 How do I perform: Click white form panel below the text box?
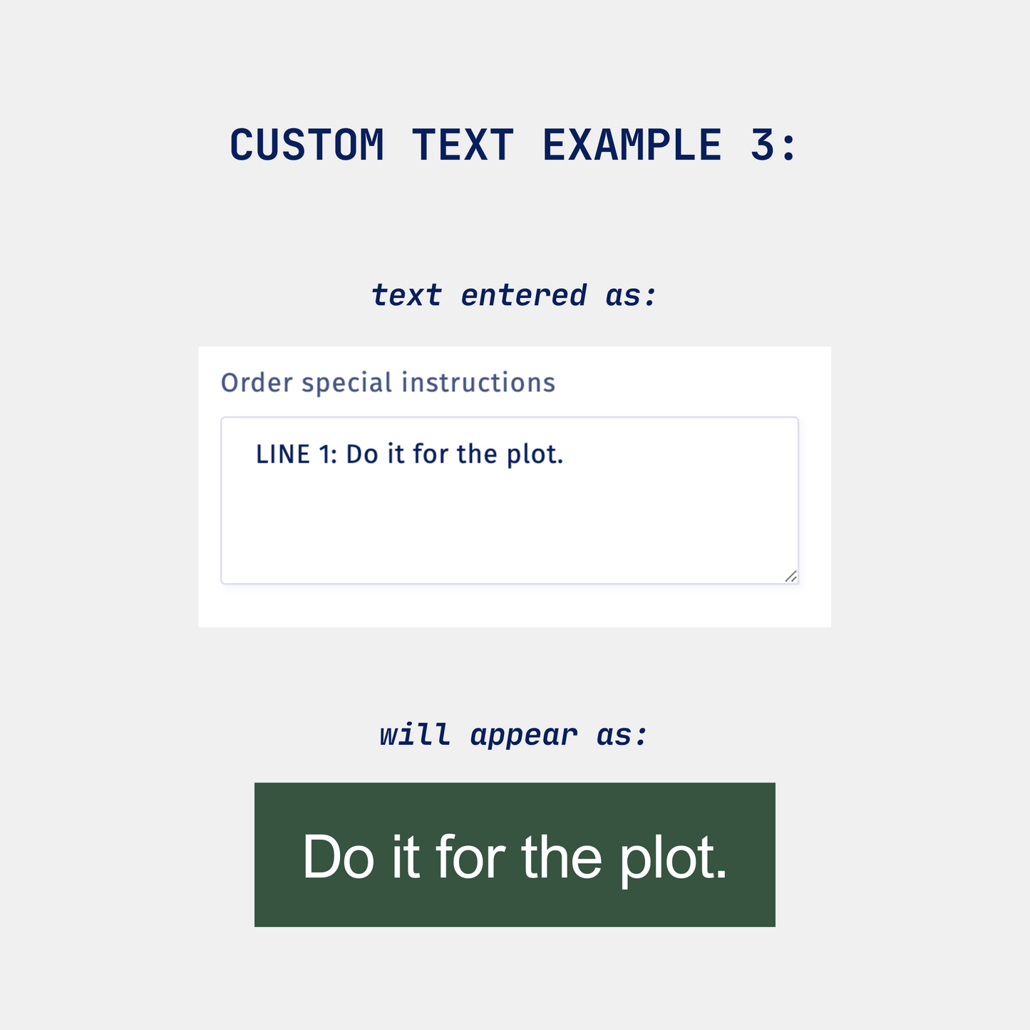pyautogui.click(x=515, y=606)
